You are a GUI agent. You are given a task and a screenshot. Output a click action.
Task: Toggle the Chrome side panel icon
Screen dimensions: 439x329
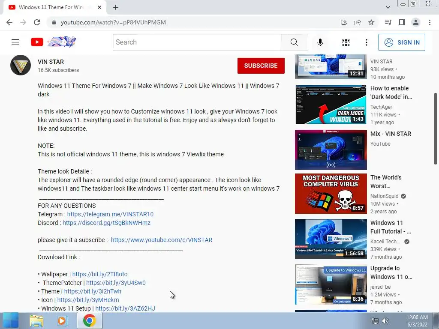(x=402, y=22)
